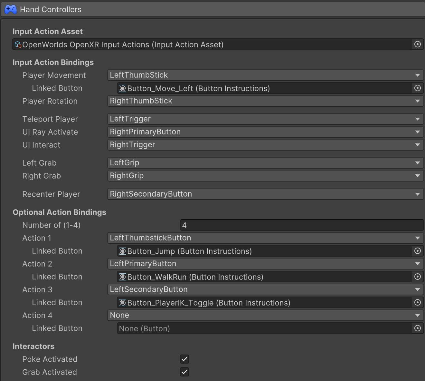Image resolution: width=425 pixels, height=381 pixels.
Task: Open the UI Ray Activate dropdown
Action: [265, 132]
